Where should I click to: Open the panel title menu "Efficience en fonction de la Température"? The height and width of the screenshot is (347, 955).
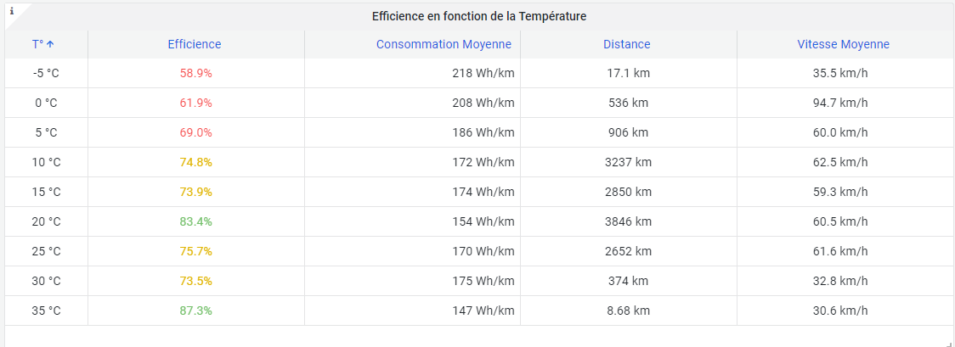pyautogui.click(x=479, y=16)
